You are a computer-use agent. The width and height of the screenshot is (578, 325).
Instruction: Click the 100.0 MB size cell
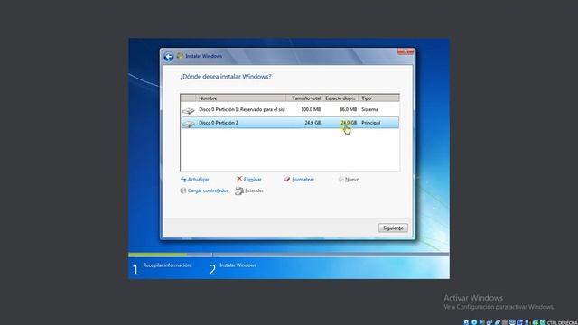pyautogui.click(x=311, y=109)
